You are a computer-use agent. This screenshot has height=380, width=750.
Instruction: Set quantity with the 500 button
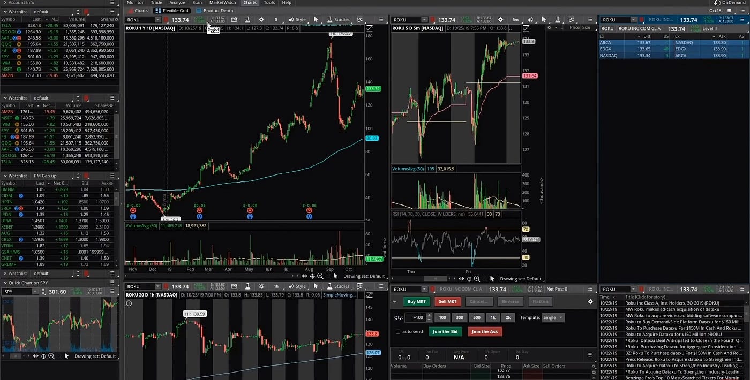[477, 317]
